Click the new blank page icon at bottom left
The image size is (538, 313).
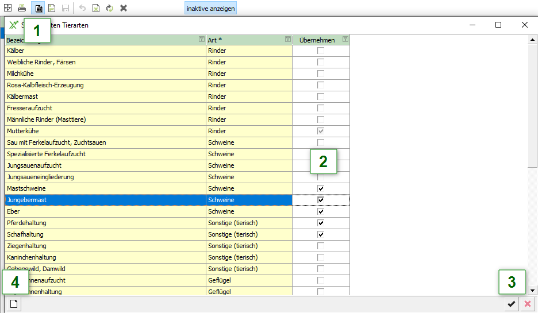pyautogui.click(x=13, y=304)
